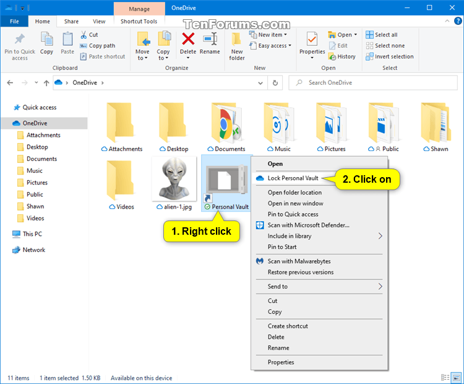This screenshot has width=464, height=384.
Task: Select Scan with Malwarebytes
Action: pyautogui.click(x=299, y=261)
